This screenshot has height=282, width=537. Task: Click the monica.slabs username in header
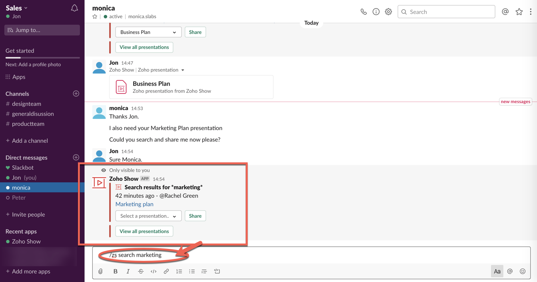(142, 17)
